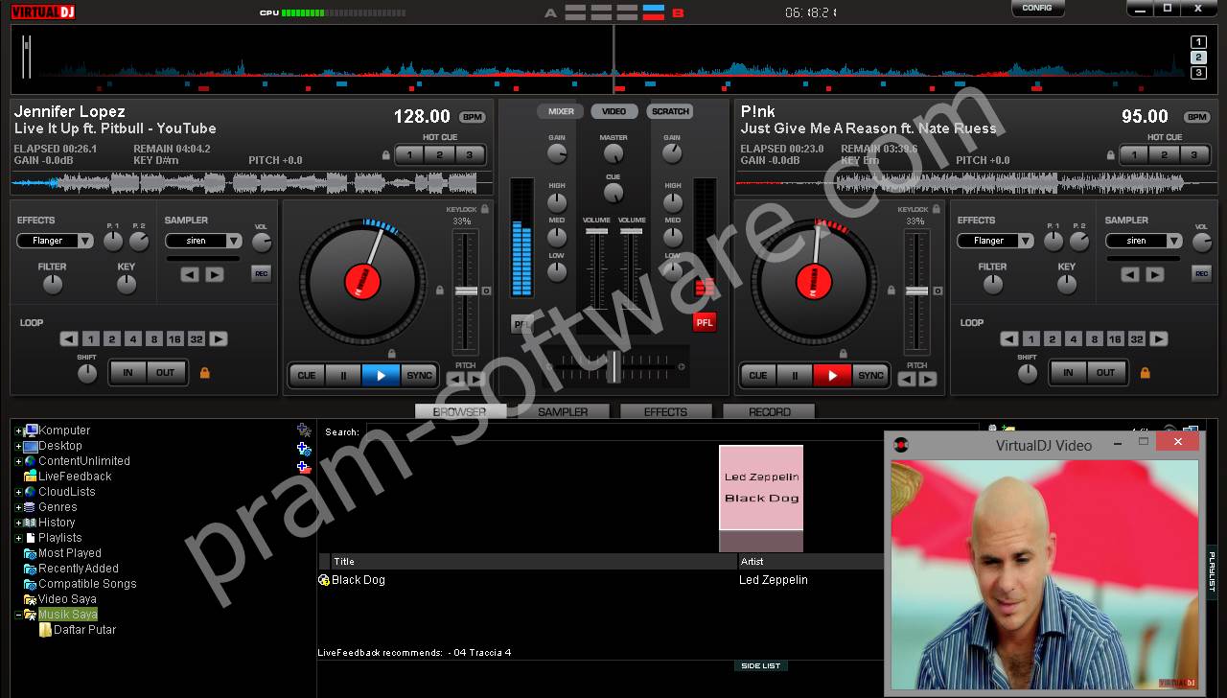Click right deck loop OUT button
The height and width of the screenshot is (698, 1227).
(1106, 372)
